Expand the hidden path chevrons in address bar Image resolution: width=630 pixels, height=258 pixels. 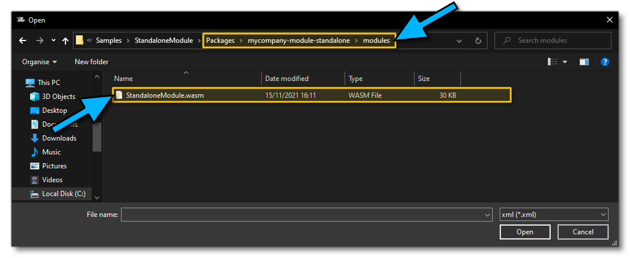click(89, 40)
